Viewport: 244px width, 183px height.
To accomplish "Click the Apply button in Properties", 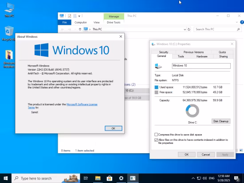I will [x=225, y=155].
